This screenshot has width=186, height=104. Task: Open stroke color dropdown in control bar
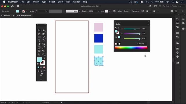[27, 11]
